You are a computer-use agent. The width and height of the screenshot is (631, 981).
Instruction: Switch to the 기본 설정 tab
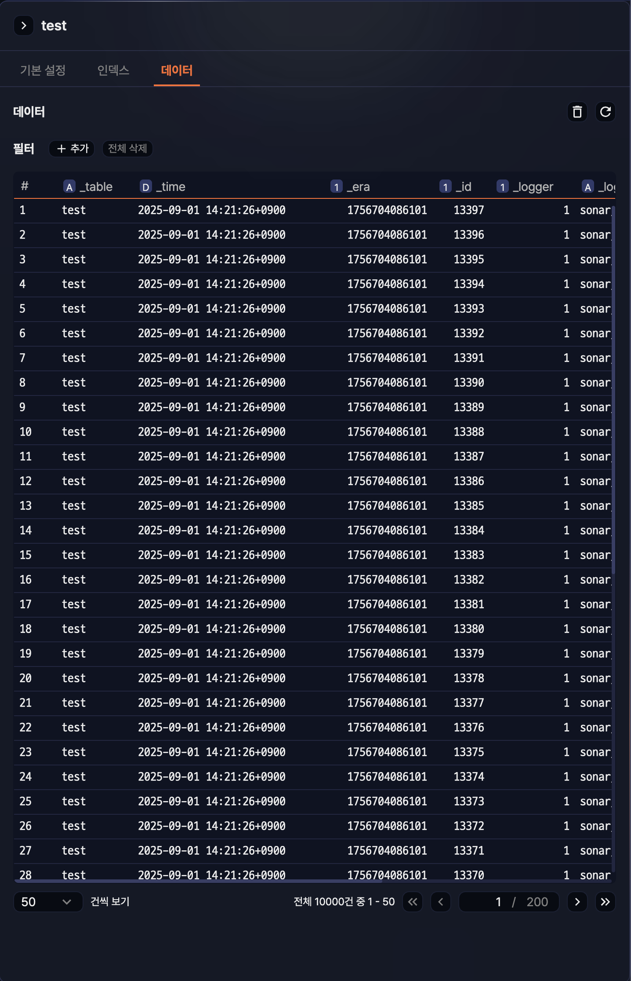43,70
